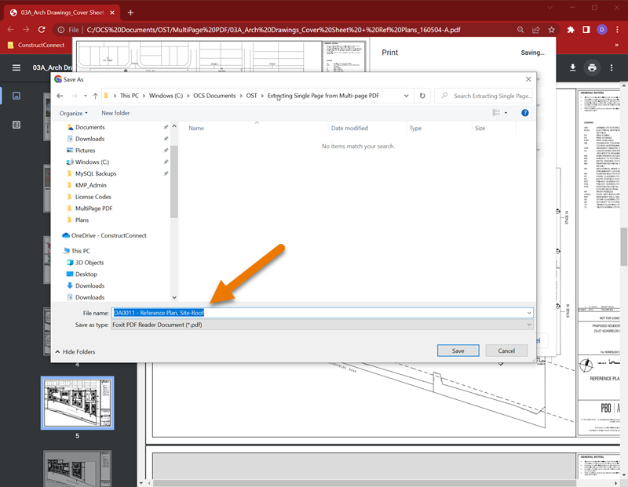Close the 03A_Arch Drawings tab
Image resolution: width=628 pixels, height=487 pixels.
tap(112, 13)
